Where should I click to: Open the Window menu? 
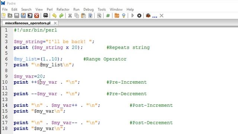[x=116, y=9]
